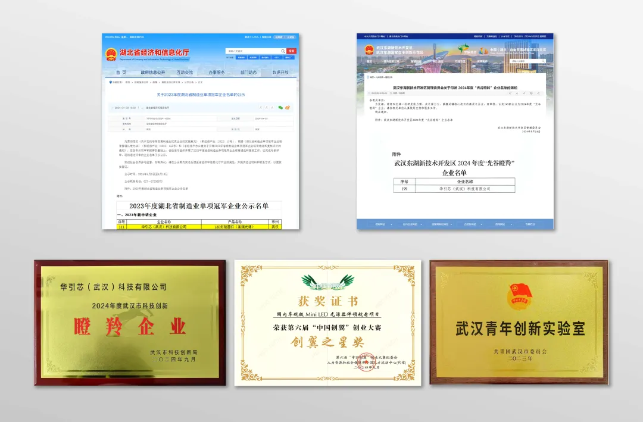Click the share icon on the East Lake notice toolbar
The image size is (643, 422).
(538, 93)
